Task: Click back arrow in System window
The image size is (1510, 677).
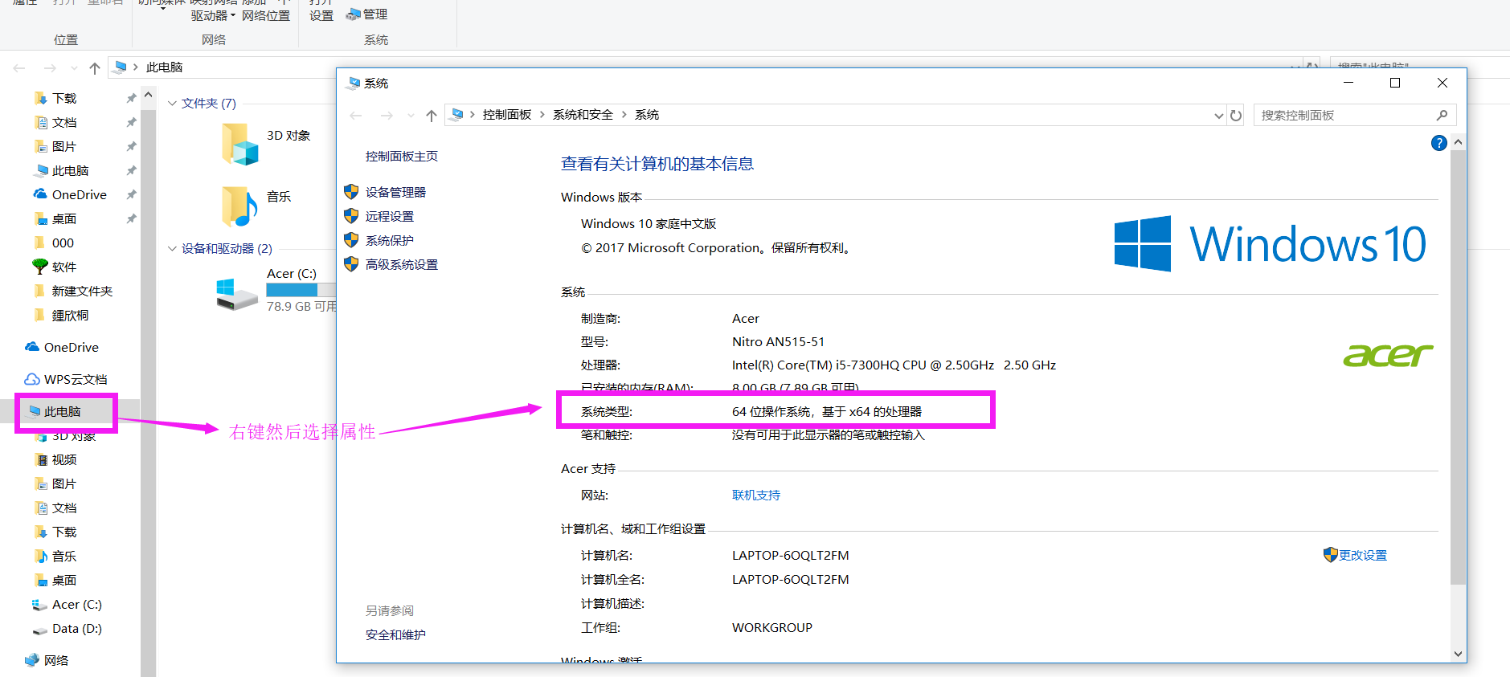Action: [356, 115]
